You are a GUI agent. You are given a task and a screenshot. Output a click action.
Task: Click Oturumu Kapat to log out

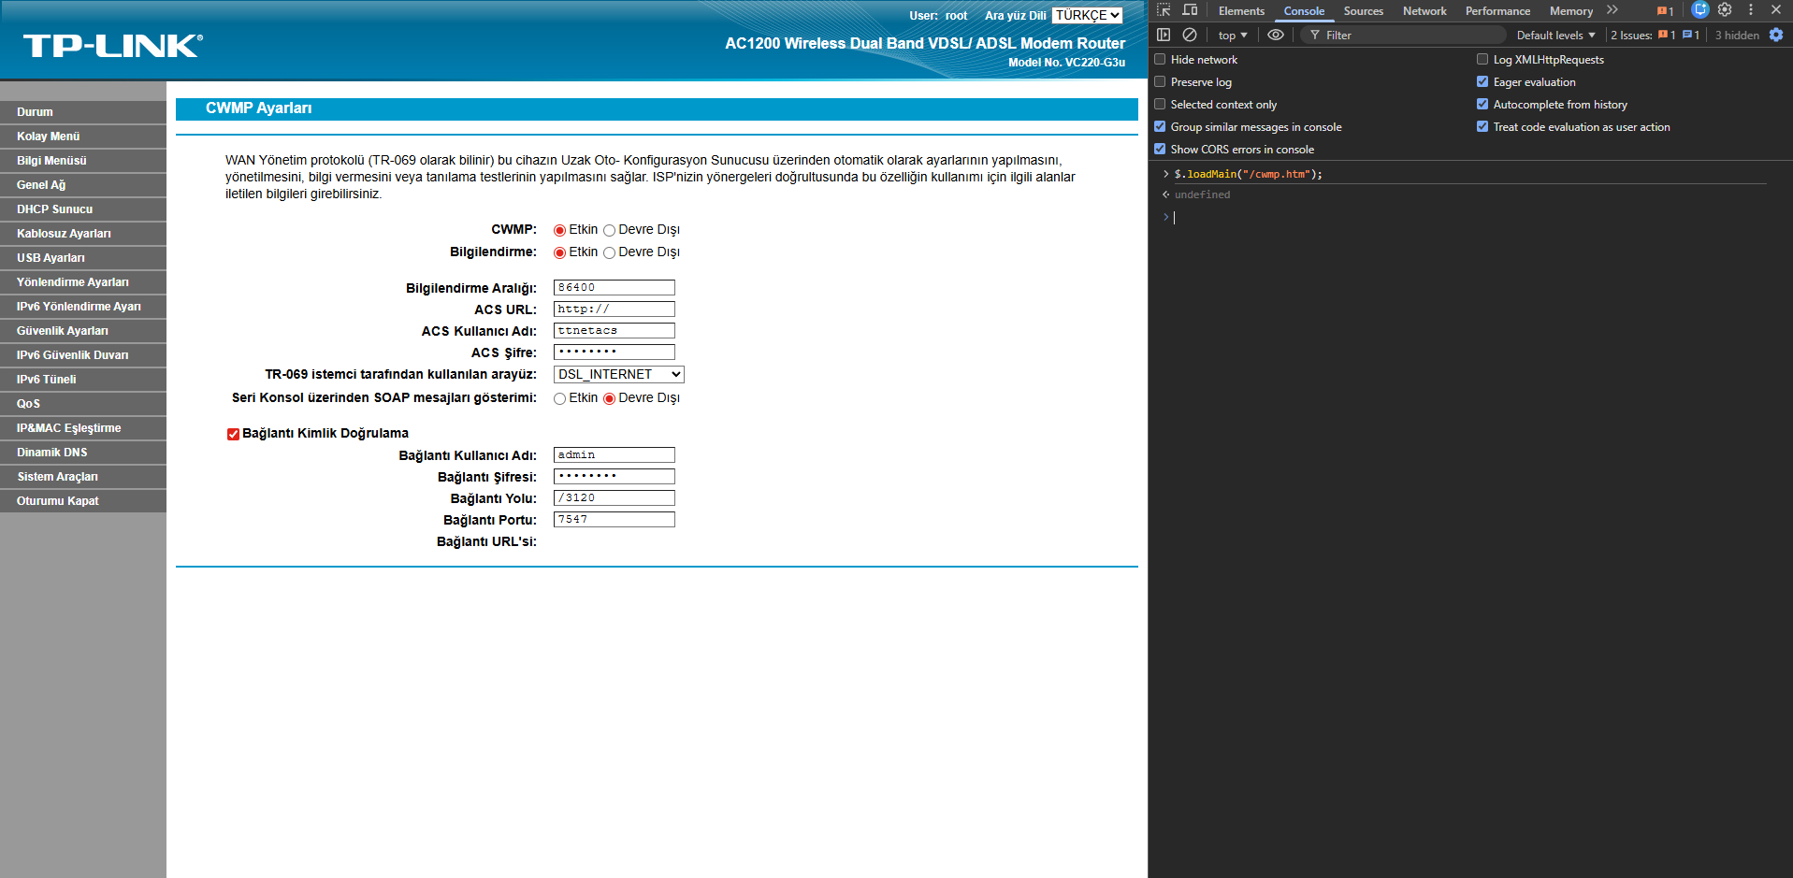click(83, 501)
